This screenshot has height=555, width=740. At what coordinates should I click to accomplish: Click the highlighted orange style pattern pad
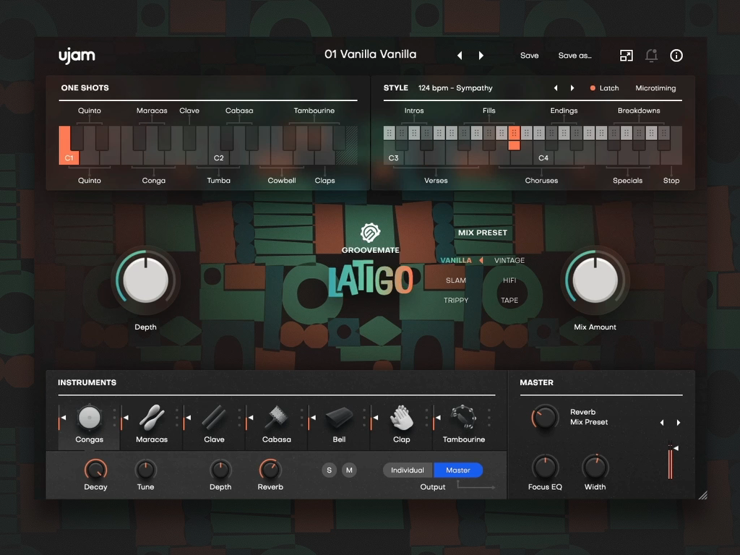pos(515,133)
